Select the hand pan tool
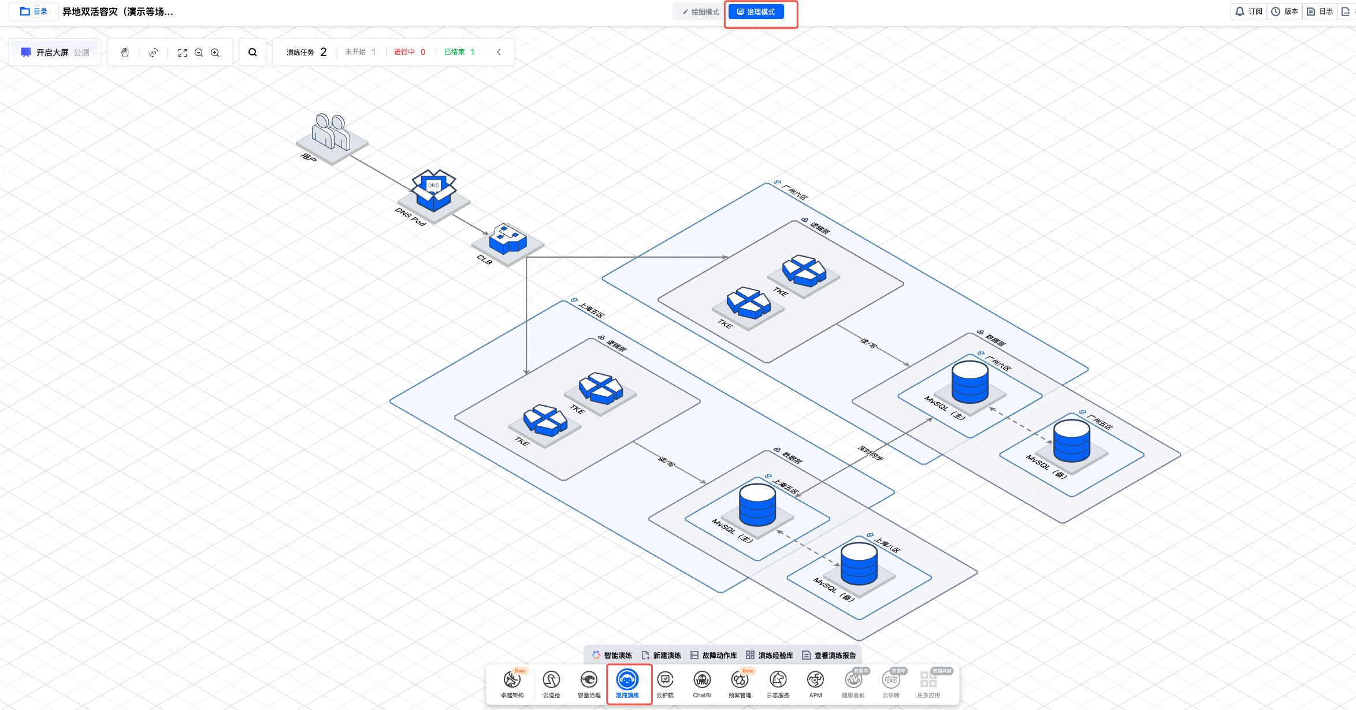The width and height of the screenshot is (1356, 710). click(x=125, y=53)
